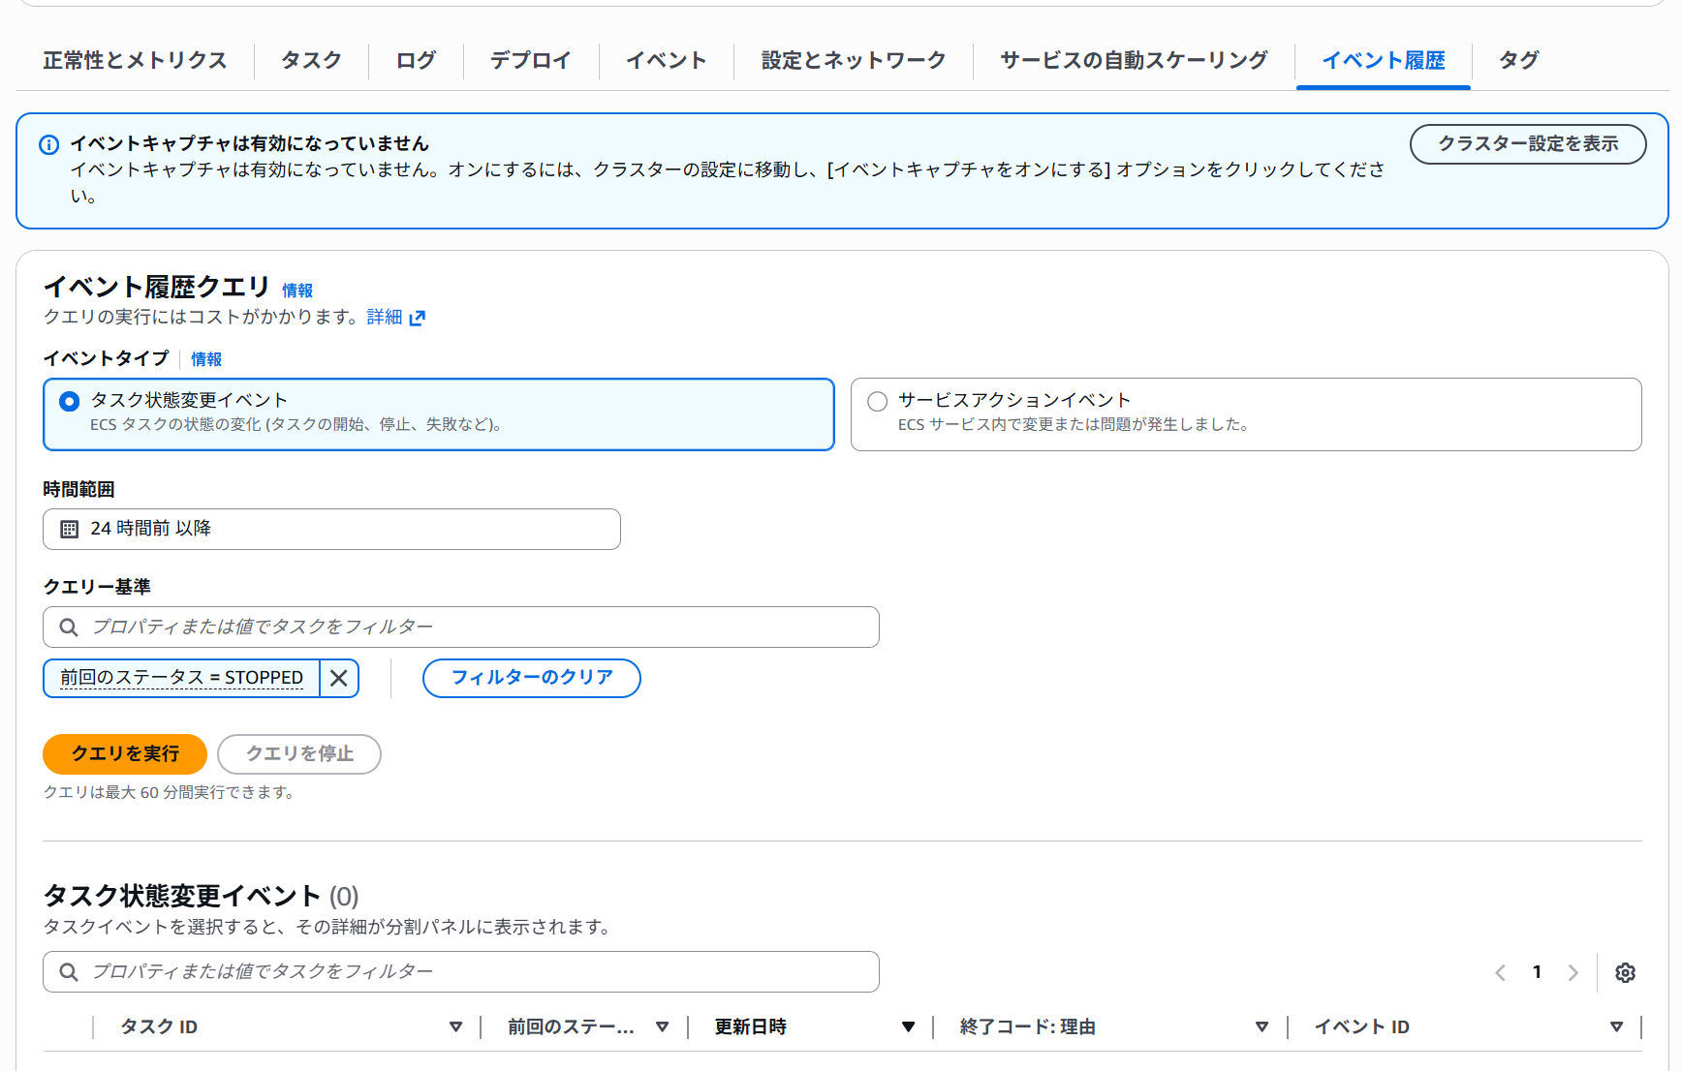Open table preferences gear icon
The image size is (1682, 1071).
coord(1626,973)
